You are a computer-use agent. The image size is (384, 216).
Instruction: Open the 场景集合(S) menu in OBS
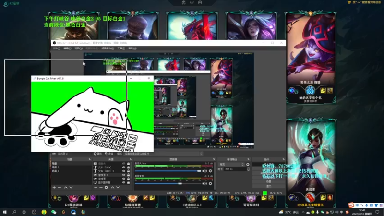click(x=108, y=48)
